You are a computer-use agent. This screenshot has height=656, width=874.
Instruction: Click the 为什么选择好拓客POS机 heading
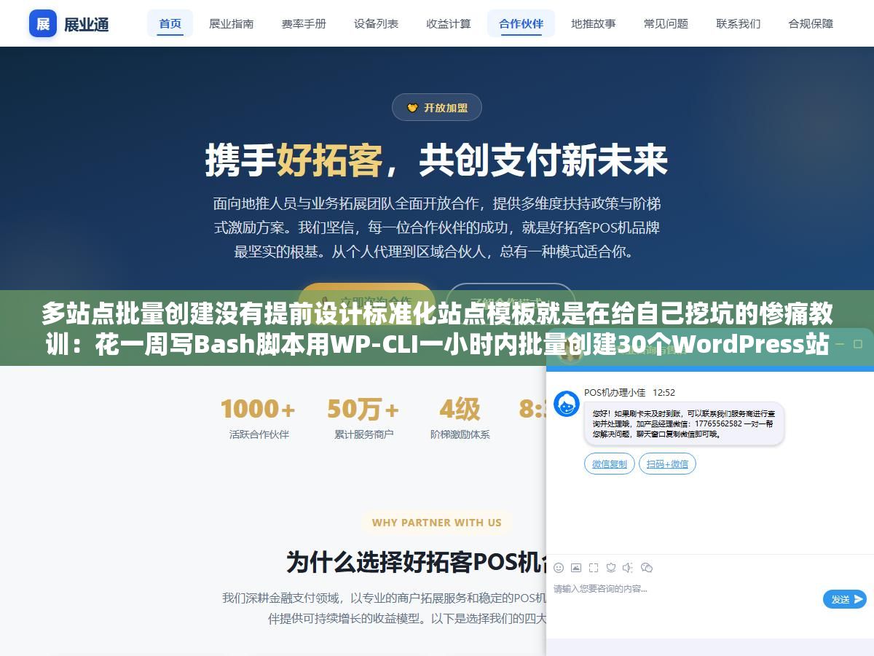(x=417, y=562)
